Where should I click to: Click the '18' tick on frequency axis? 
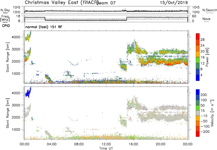(18, 16)
